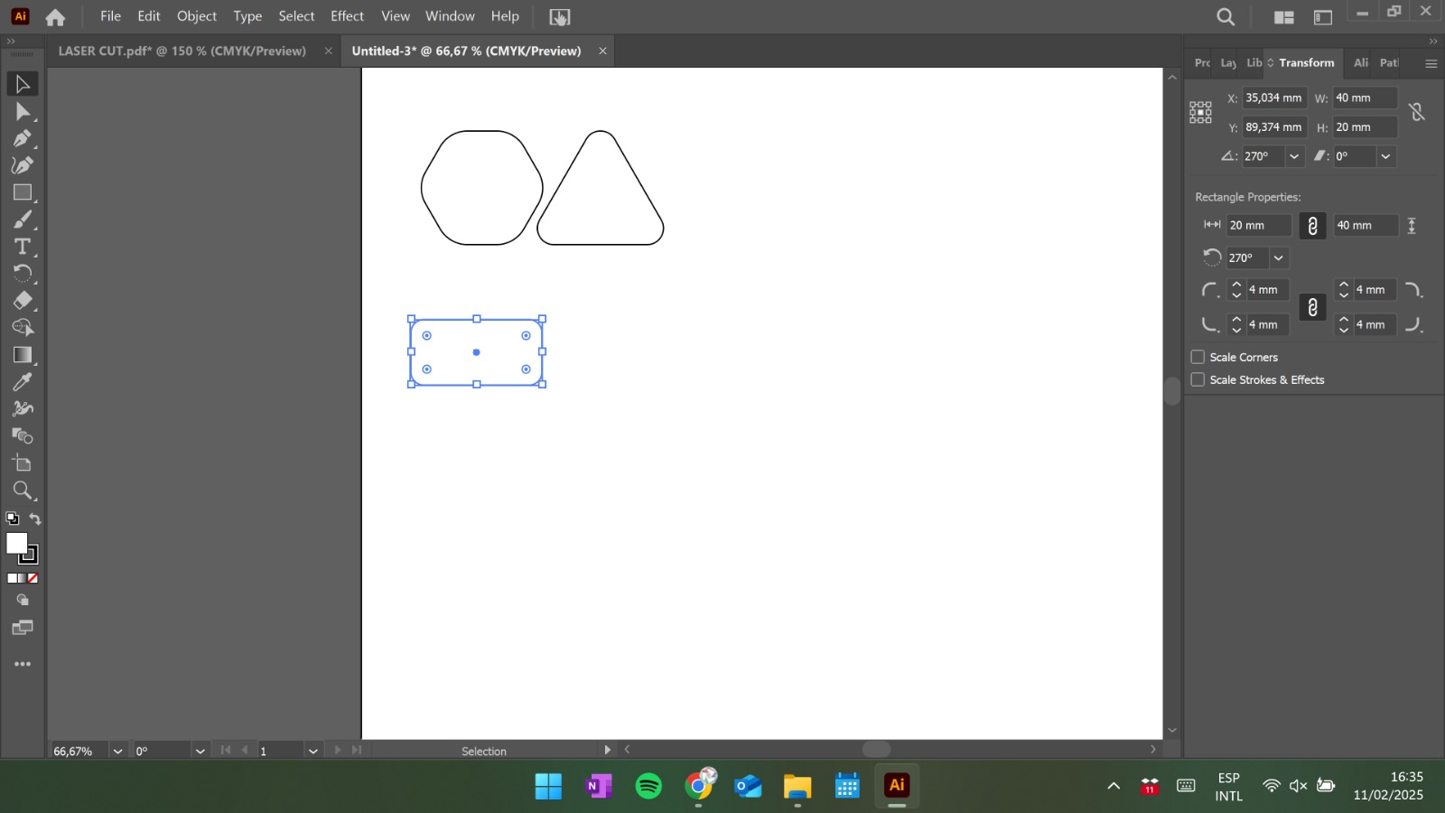The height and width of the screenshot is (813, 1445).
Task: Open workspace switcher icon
Action: 1323,17
